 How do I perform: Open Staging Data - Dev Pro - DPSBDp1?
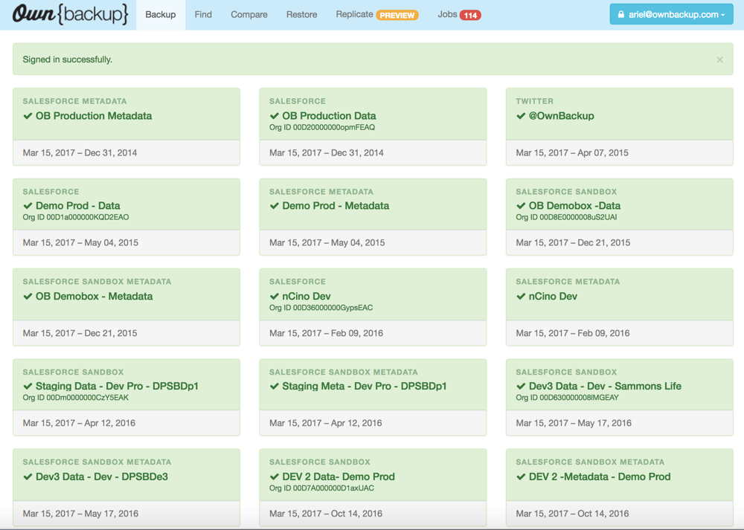pyautogui.click(x=117, y=387)
